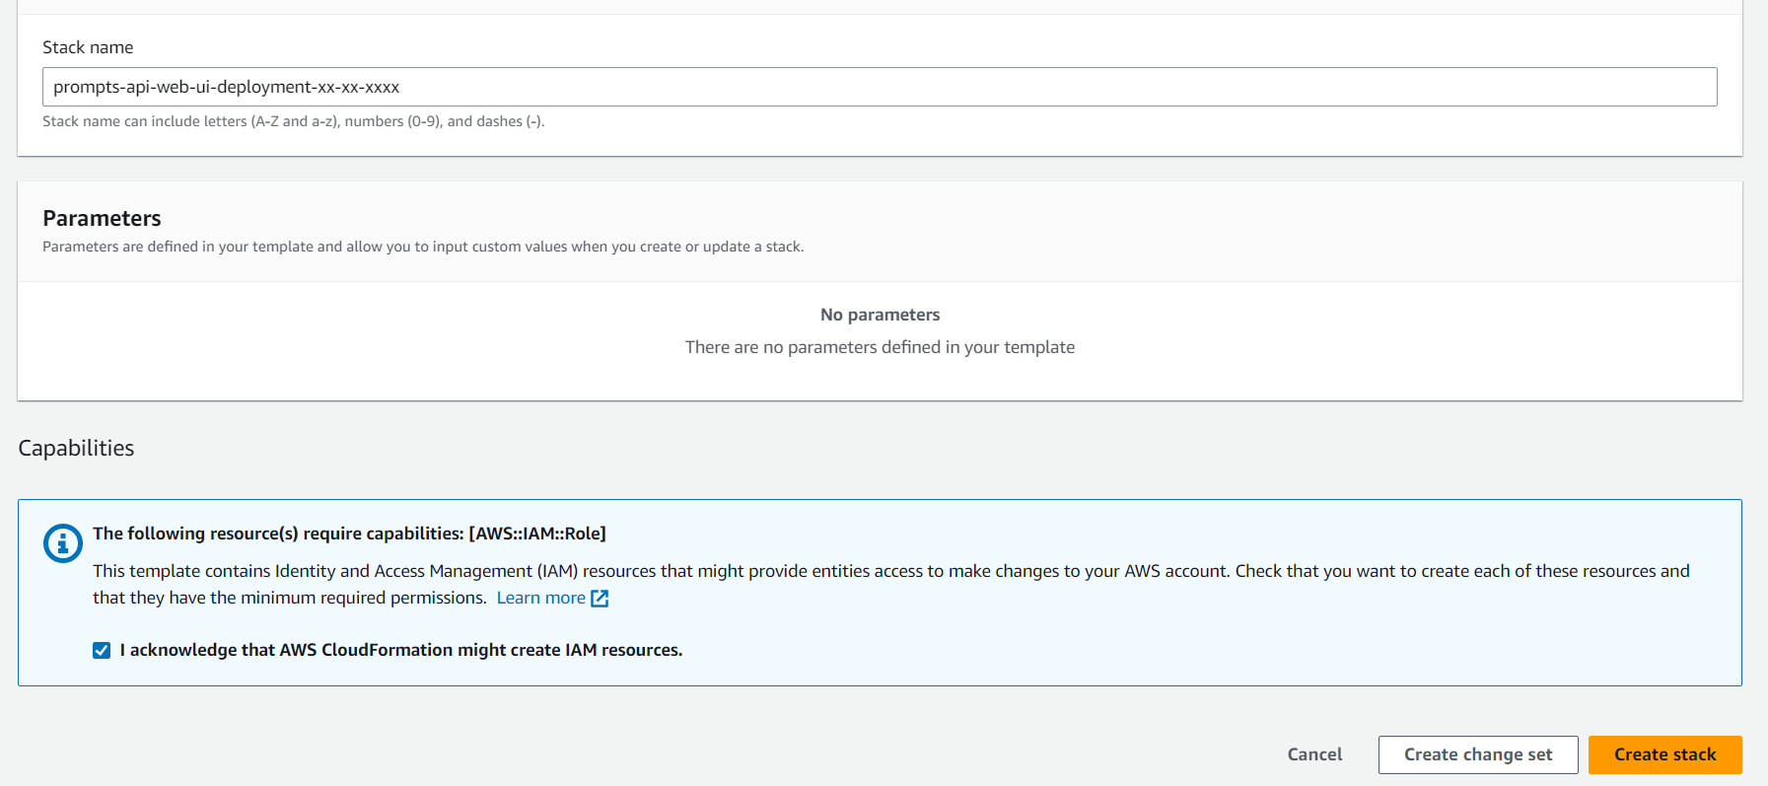The image size is (1768, 786).
Task: Click the Parameters description text
Action: (422, 247)
